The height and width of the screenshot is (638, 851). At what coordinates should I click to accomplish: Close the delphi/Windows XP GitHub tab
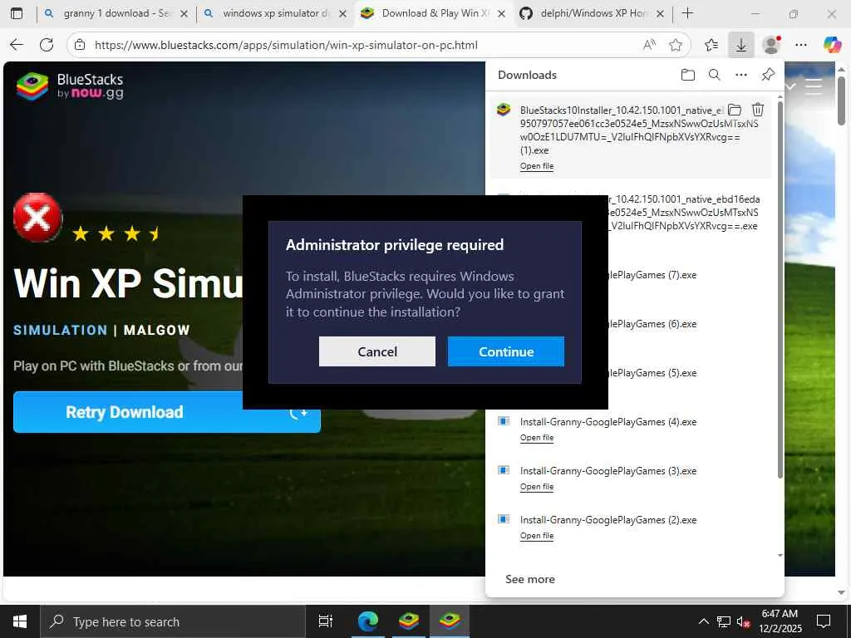660,14
